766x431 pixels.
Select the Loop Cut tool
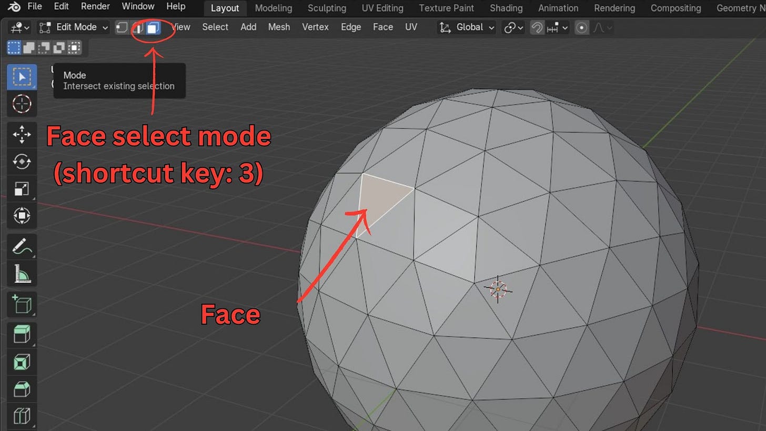(22, 416)
